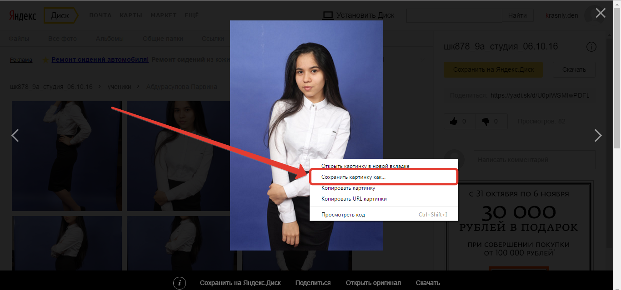The width and height of the screenshot is (621, 290).
Task: Focus the search field in the header
Action: 454,15
